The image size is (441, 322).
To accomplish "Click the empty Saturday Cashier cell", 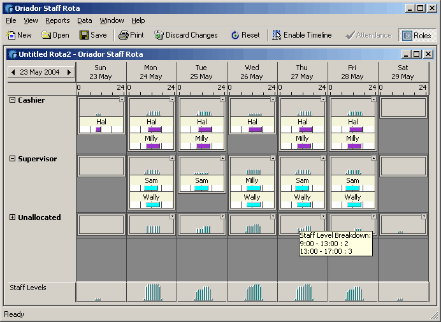I will pyautogui.click(x=403, y=107).
